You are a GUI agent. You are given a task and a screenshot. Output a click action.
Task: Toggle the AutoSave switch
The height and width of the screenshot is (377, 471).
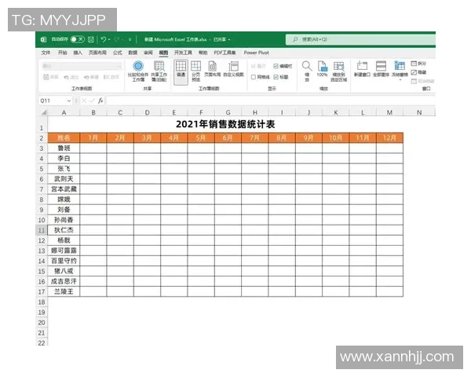coord(77,39)
